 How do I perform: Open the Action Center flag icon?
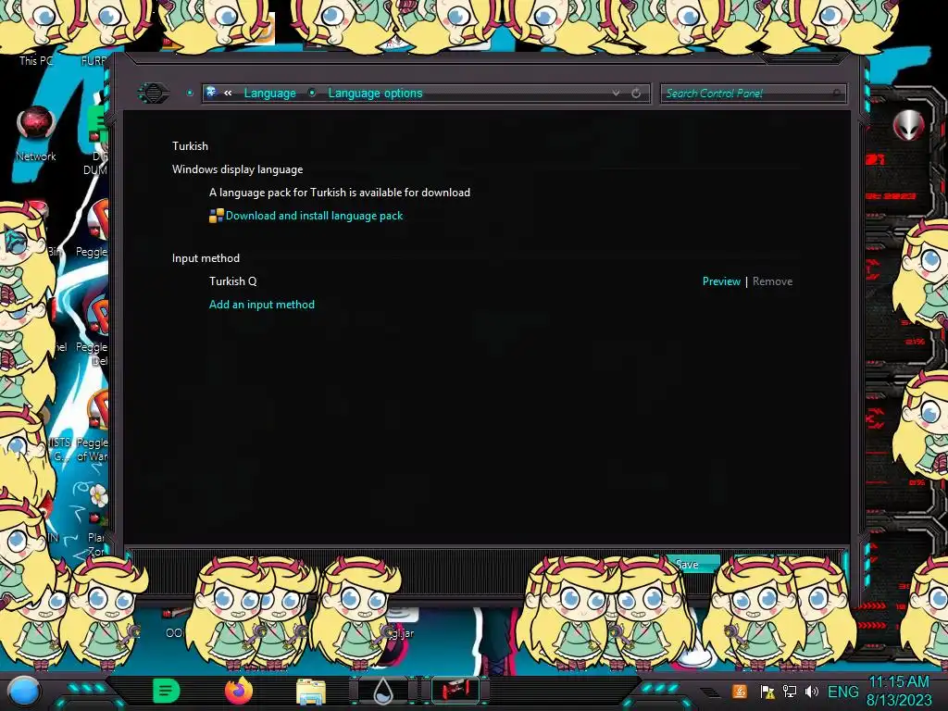click(x=767, y=692)
